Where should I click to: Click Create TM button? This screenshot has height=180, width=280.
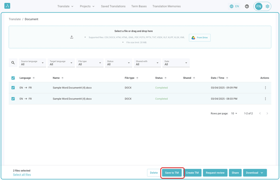tap(192, 173)
